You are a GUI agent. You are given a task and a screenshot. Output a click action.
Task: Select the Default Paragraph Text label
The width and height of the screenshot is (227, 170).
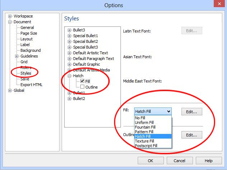94,59
